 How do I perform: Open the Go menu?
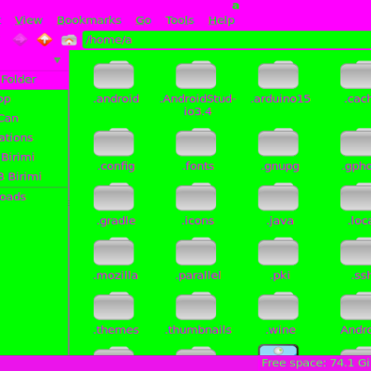coord(144,20)
